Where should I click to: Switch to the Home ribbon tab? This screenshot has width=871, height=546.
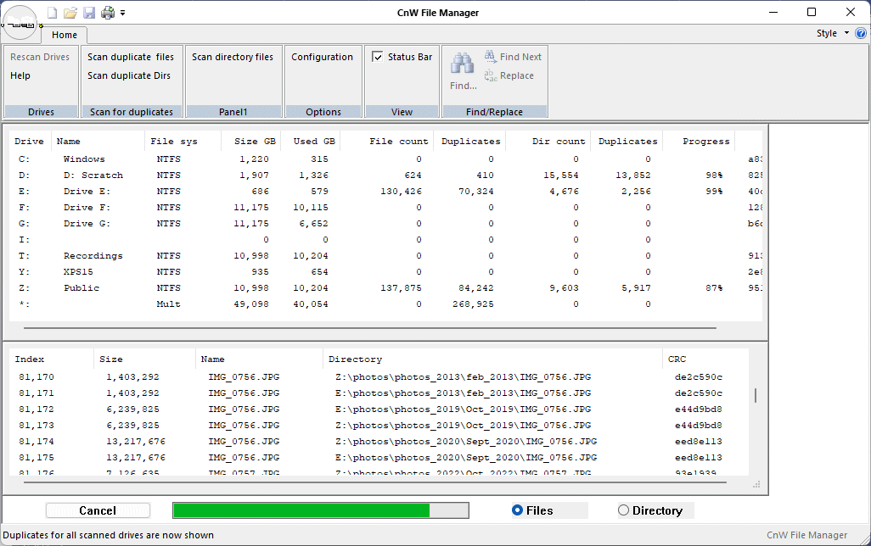pos(65,35)
